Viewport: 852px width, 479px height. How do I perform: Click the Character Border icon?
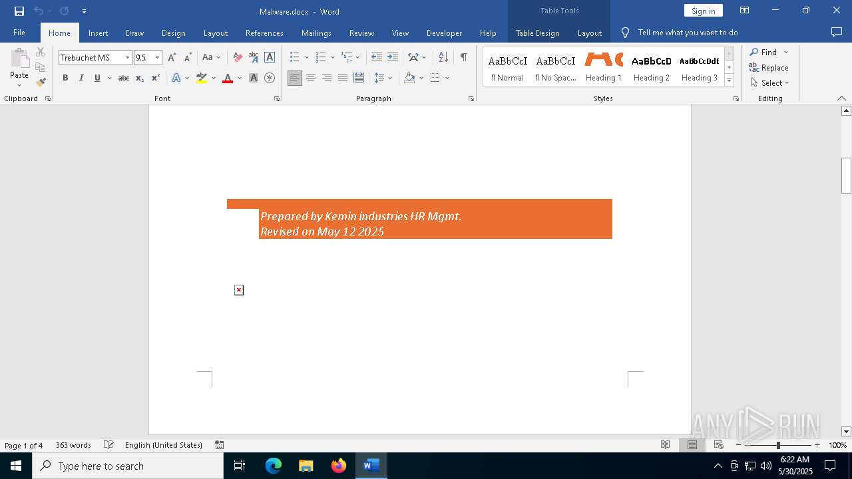(270, 58)
